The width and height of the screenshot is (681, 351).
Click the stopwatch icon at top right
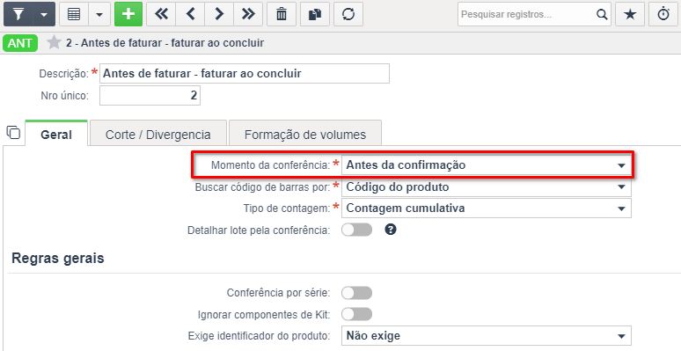tap(663, 14)
